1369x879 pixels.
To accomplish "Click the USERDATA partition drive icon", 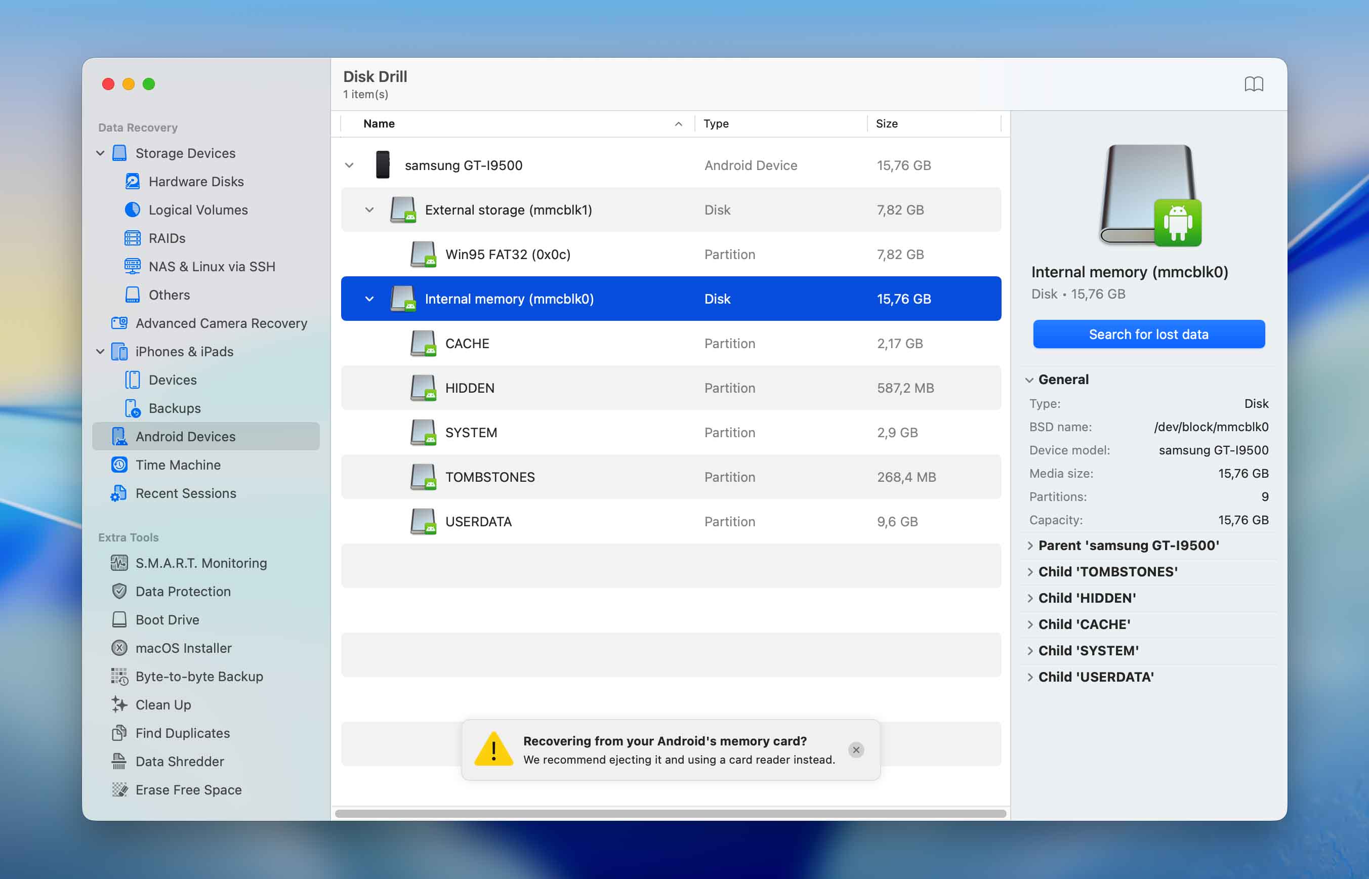I will (423, 521).
